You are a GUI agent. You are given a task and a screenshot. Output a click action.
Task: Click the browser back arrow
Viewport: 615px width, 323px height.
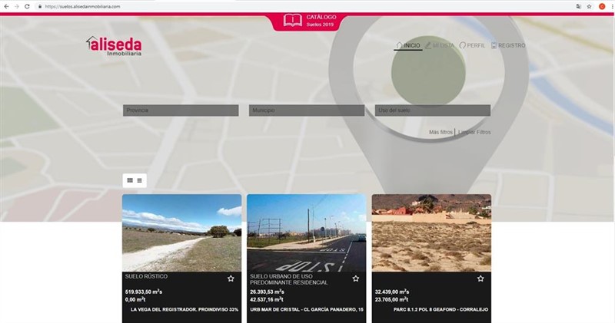coord(6,6)
